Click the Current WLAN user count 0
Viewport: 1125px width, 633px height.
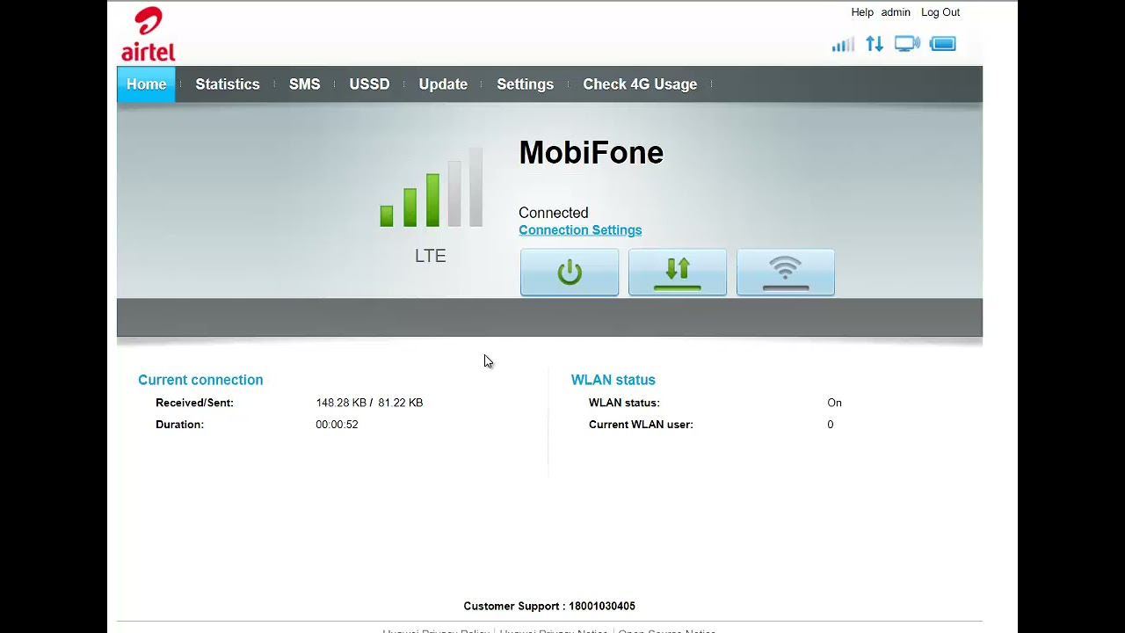click(x=831, y=425)
